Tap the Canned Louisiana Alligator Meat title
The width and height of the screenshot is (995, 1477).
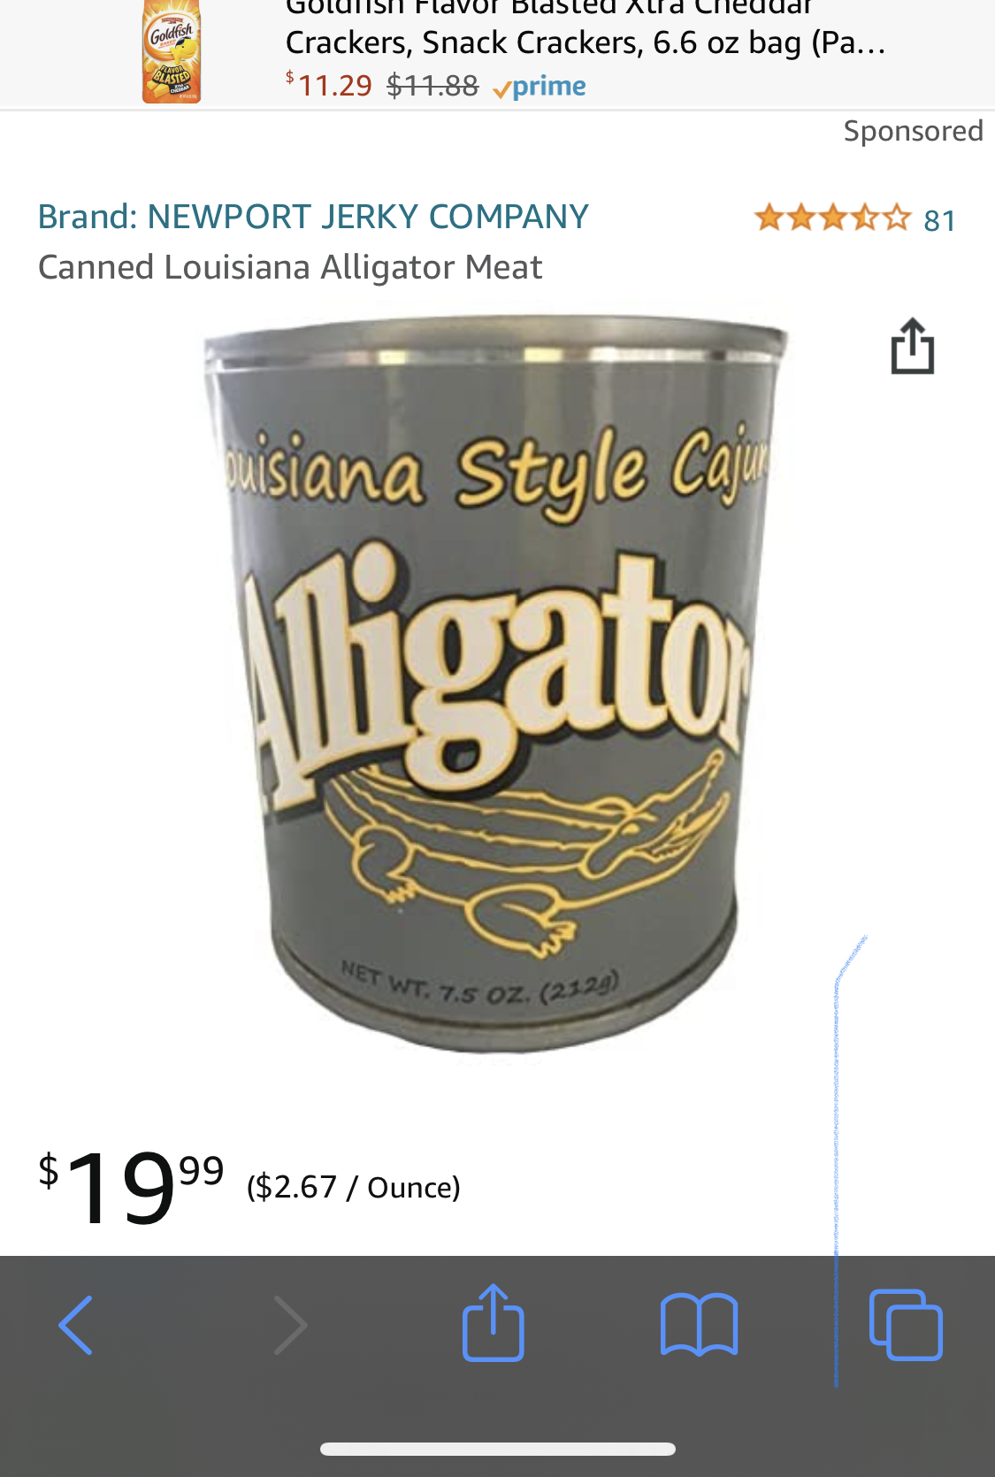click(x=290, y=267)
